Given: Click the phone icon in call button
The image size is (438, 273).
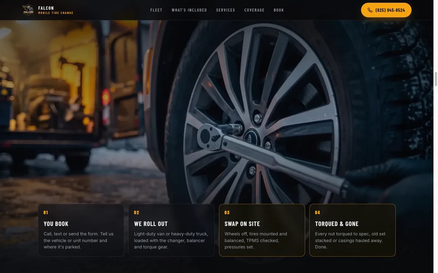Looking at the screenshot, I should click(370, 10).
